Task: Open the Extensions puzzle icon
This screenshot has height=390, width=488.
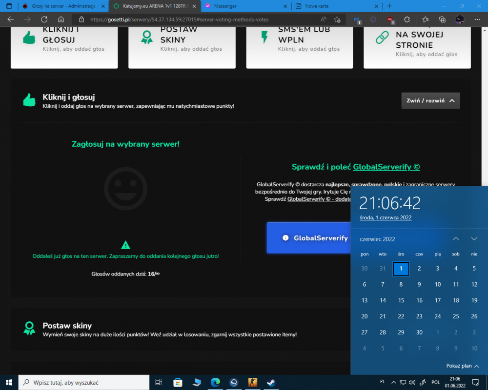Action: click(407, 19)
